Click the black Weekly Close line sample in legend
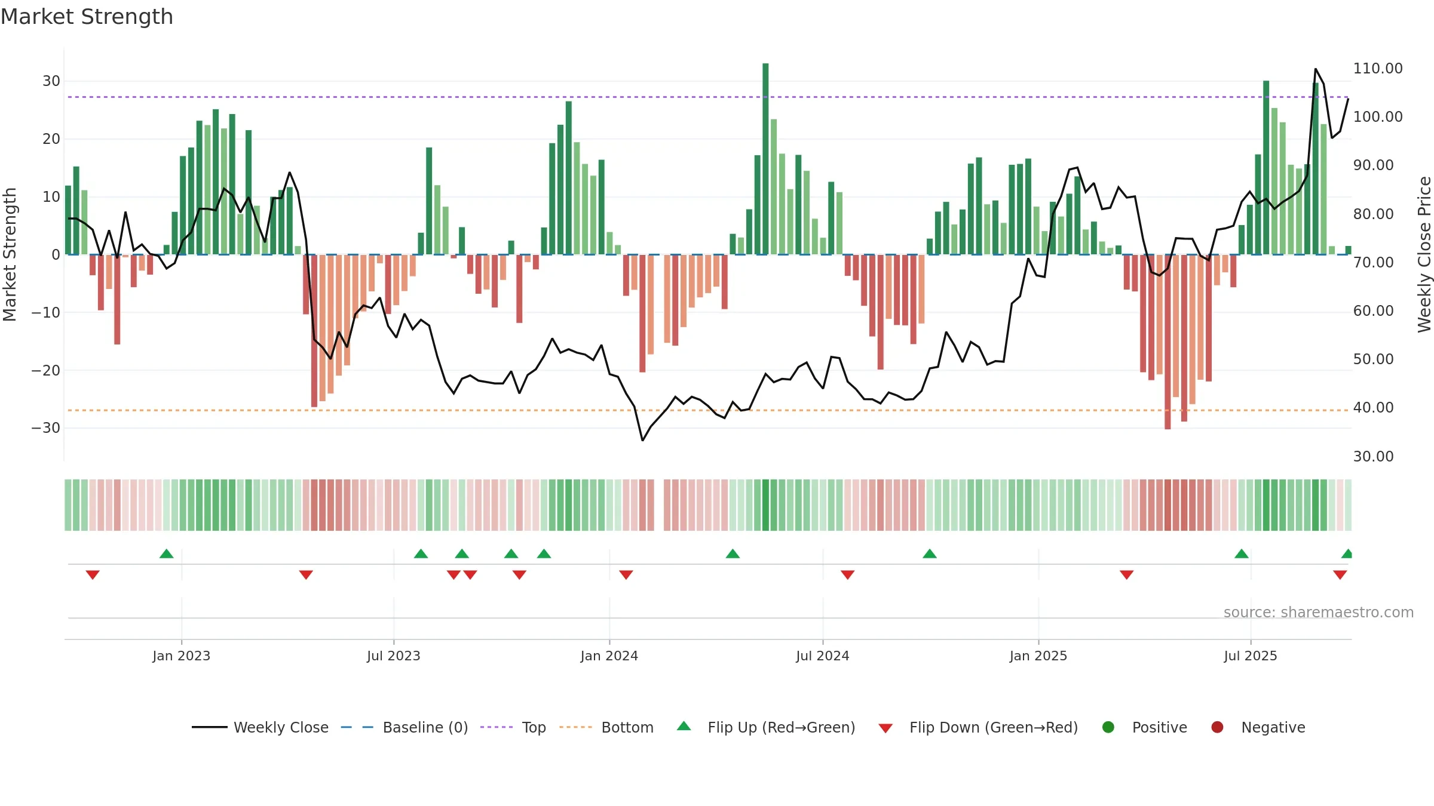1434x806 pixels. pos(209,727)
